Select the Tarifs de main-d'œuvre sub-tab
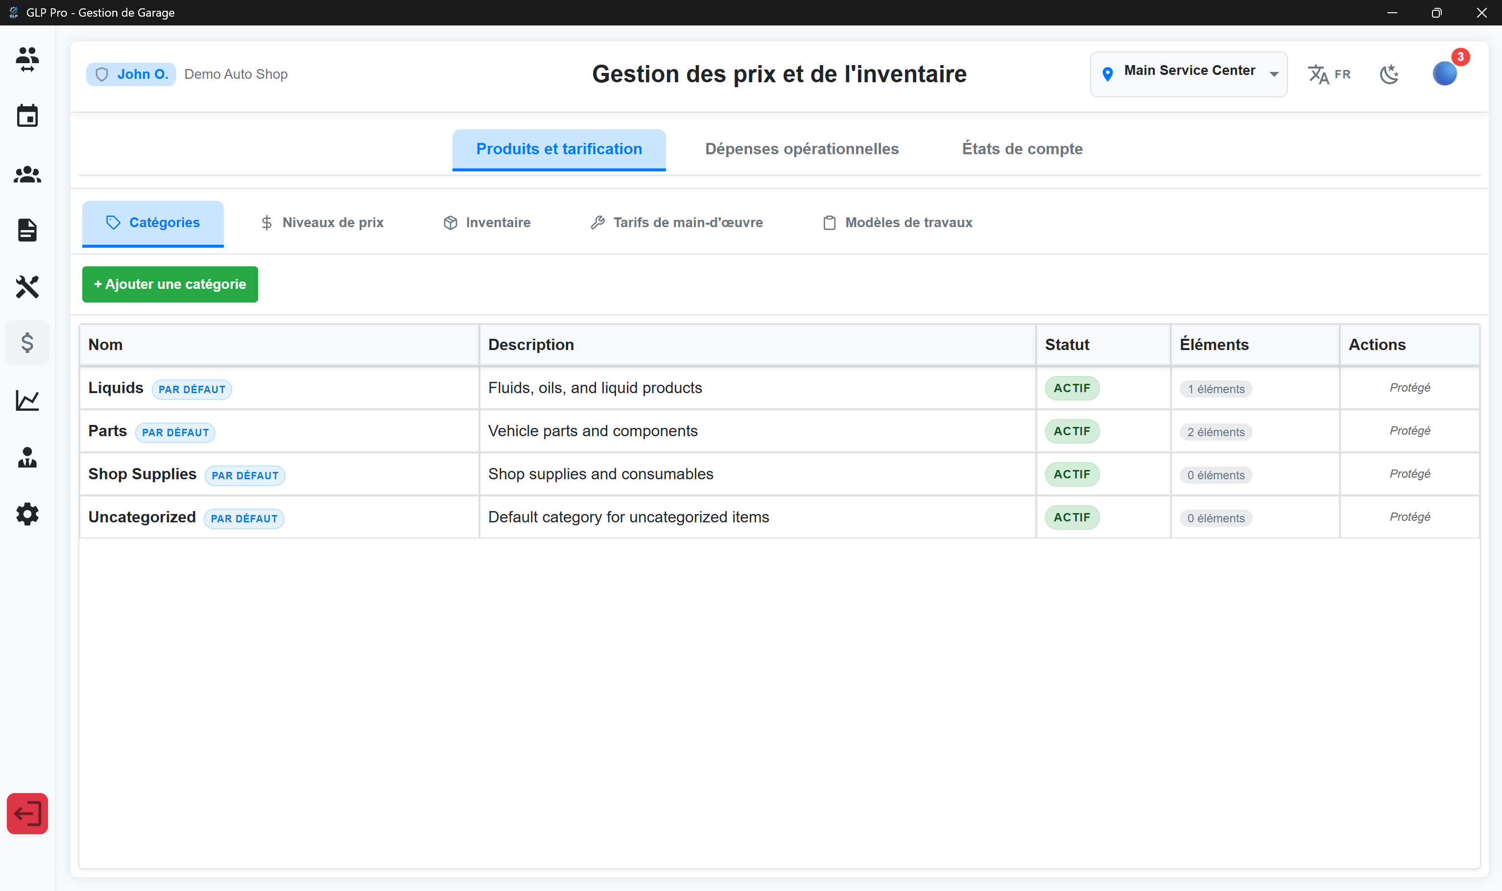 click(676, 223)
